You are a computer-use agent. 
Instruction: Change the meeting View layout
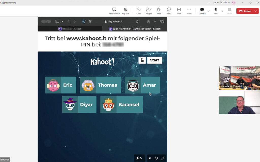point(179,11)
